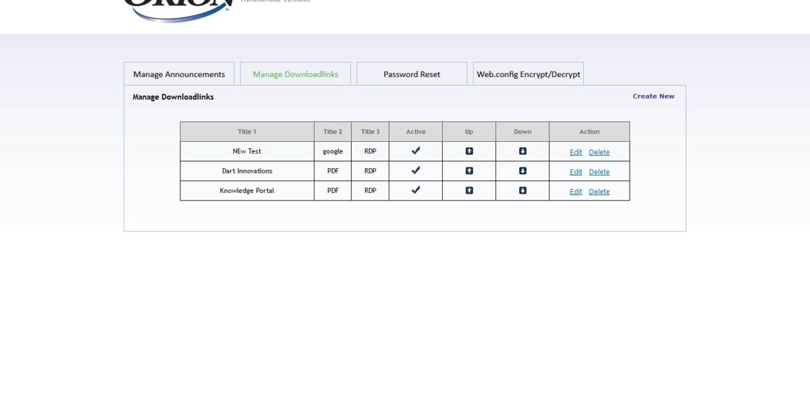The image size is (810, 405).
Task: Open the Manage Announcements tab
Action: tap(179, 74)
